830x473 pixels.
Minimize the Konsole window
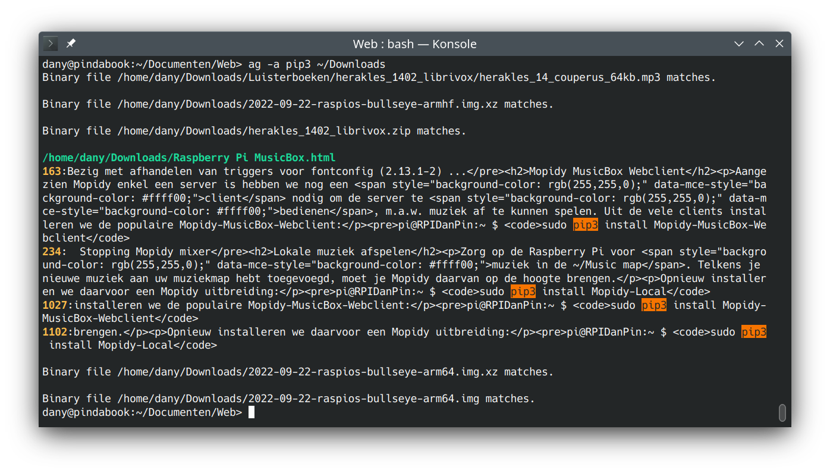[x=739, y=43]
